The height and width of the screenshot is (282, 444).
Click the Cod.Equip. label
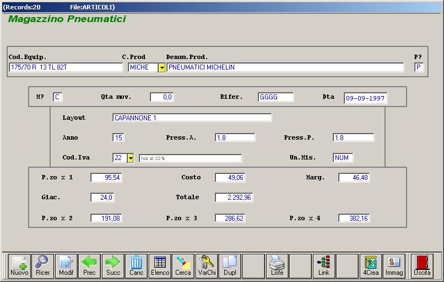click(x=28, y=57)
